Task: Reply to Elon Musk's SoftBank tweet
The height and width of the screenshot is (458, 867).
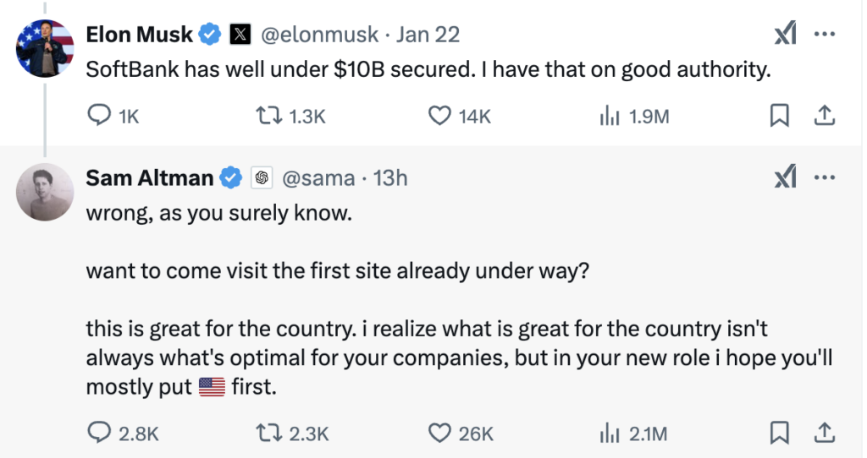Action: pos(101,116)
